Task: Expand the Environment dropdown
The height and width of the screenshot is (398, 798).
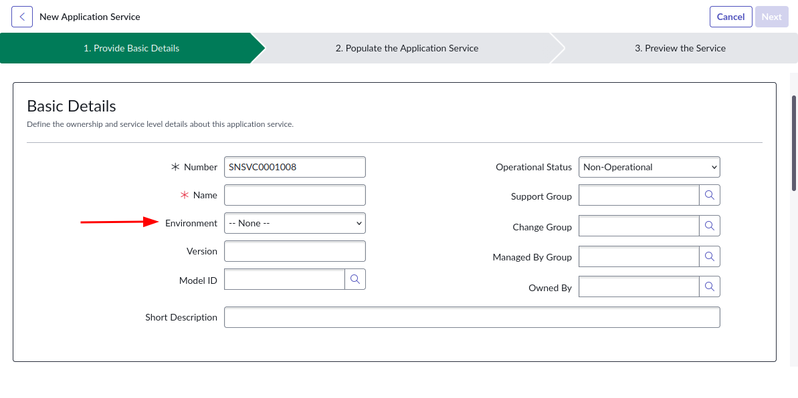Action: coord(295,223)
